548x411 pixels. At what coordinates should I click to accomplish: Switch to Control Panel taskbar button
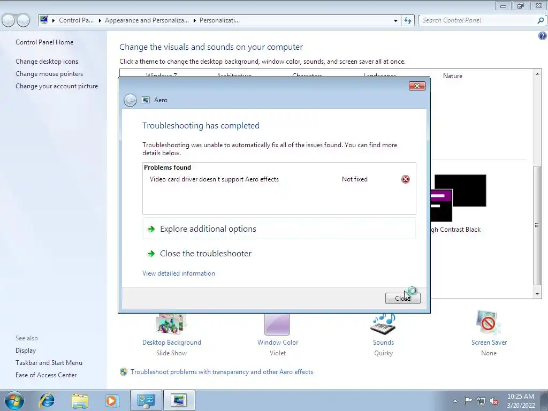(x=146, y=400)
